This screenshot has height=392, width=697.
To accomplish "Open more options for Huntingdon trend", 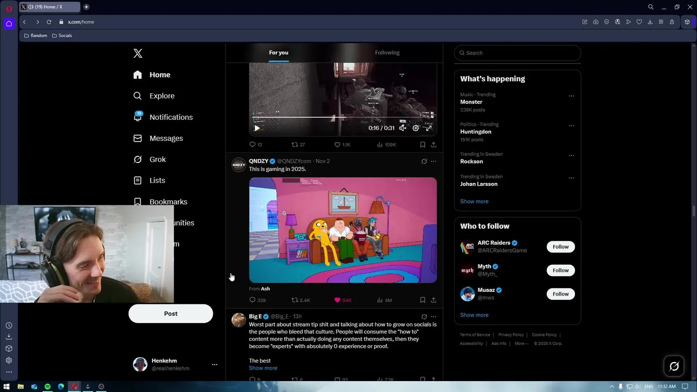I will click(x=571, y=126).
